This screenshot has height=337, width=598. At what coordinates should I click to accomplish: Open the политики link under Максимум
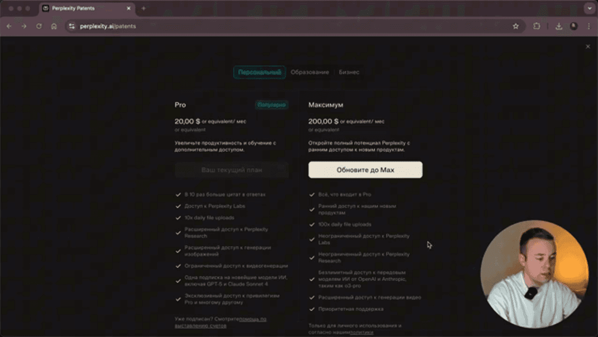point(362,332)
